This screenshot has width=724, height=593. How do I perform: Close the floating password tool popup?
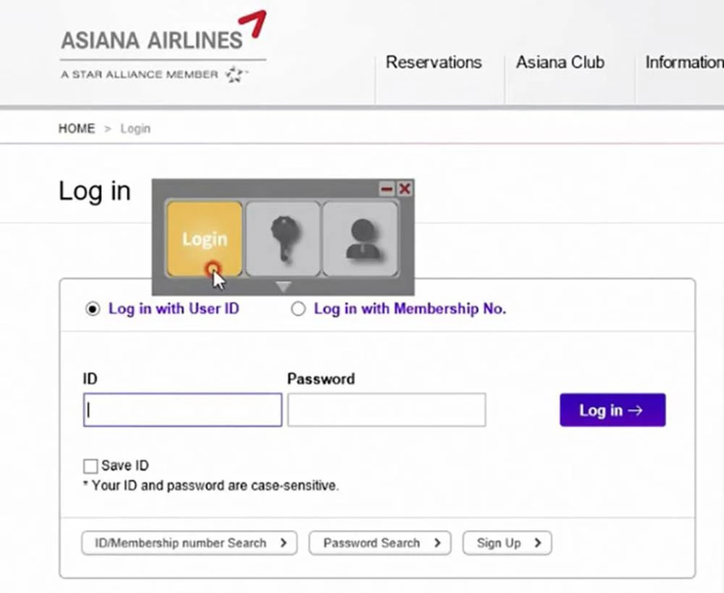point(405,189)
